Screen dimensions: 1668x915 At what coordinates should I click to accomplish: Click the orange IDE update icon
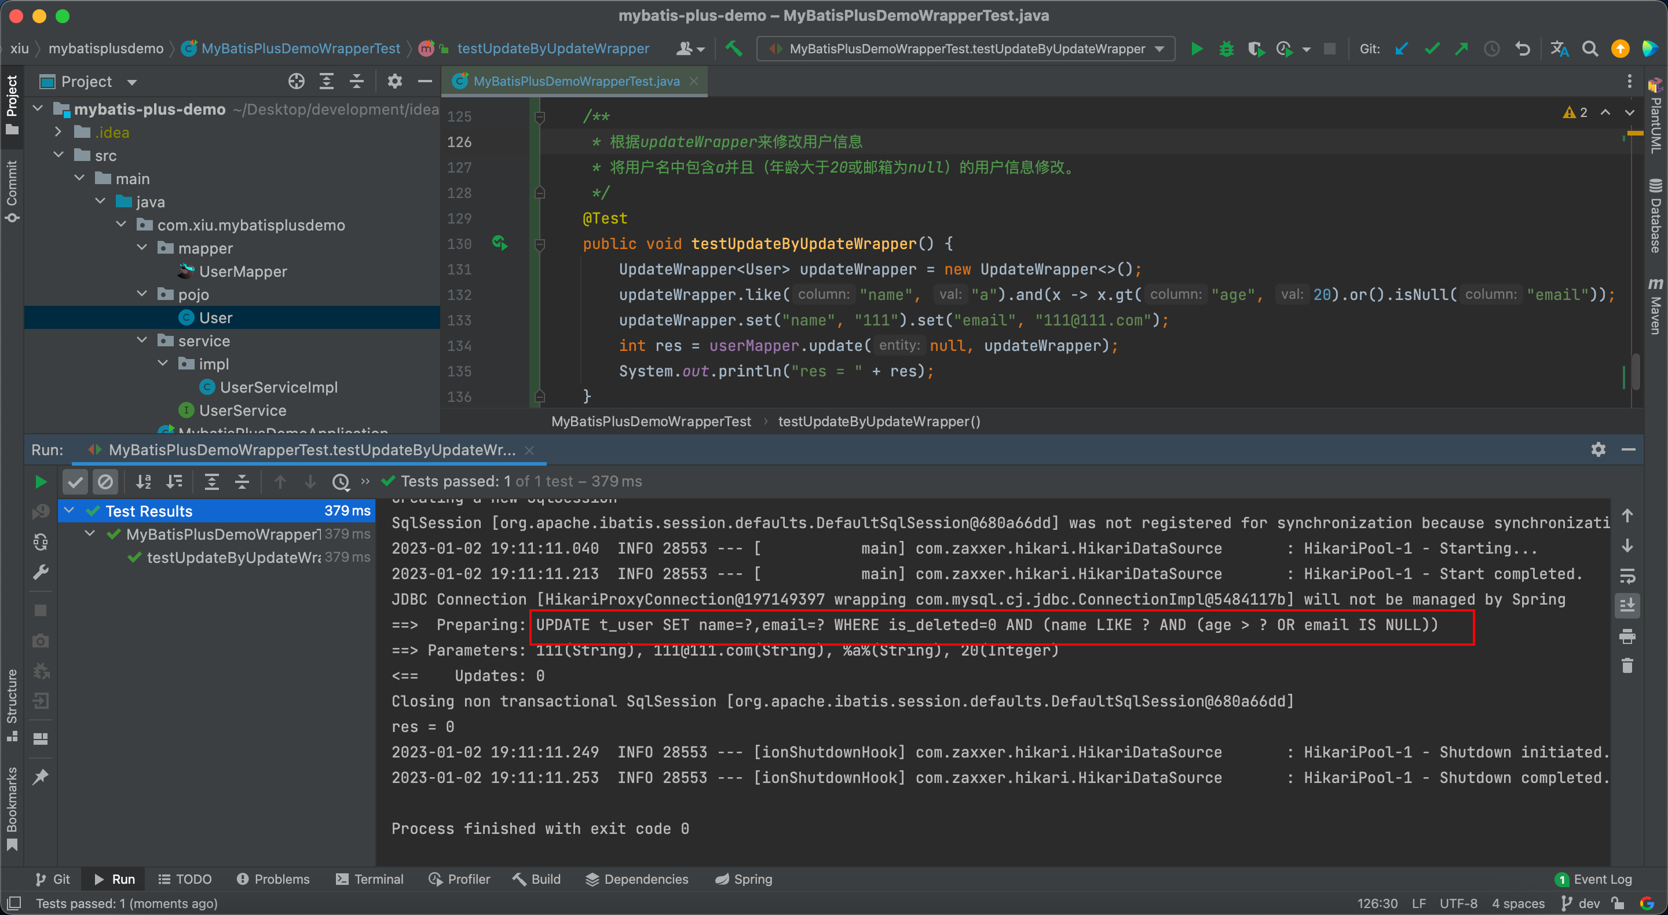tap(1620, 49)
